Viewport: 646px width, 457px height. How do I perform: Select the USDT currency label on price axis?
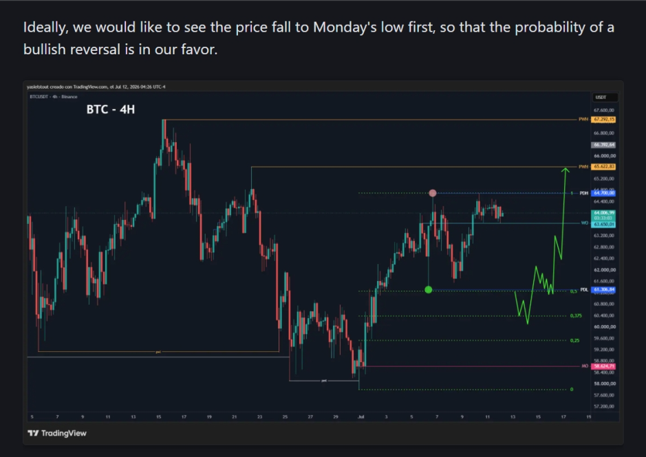click(x=601, y=98)
